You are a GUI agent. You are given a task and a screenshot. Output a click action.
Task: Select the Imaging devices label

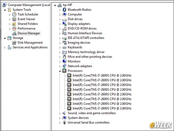[79, 43]
